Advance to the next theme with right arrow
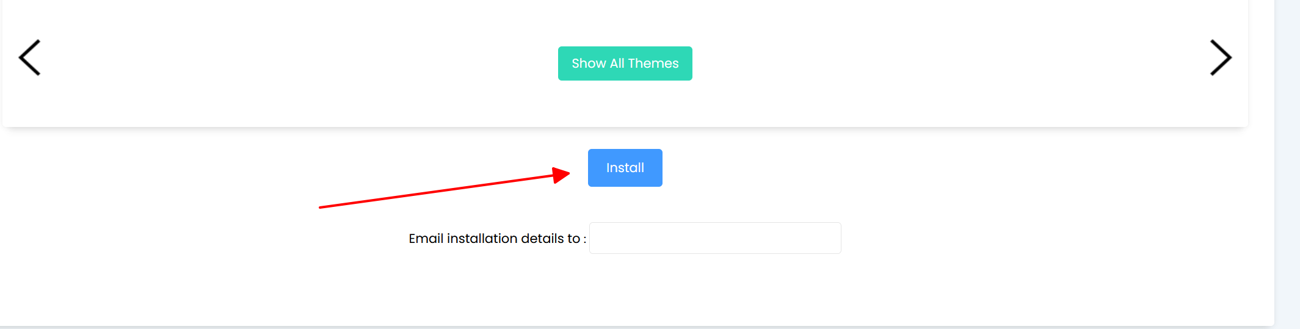The width and height of the screenshot is (1300, 329). (1221, 57)
